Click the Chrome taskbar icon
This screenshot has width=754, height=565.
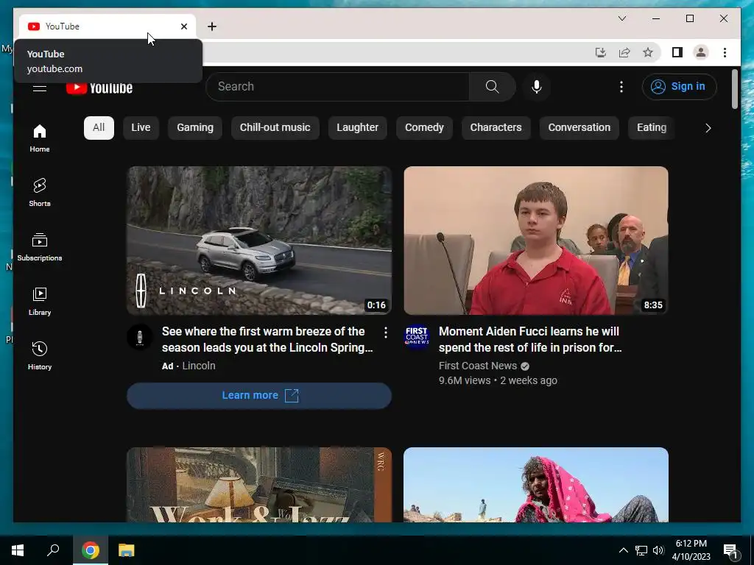click(x=91, y=550)
